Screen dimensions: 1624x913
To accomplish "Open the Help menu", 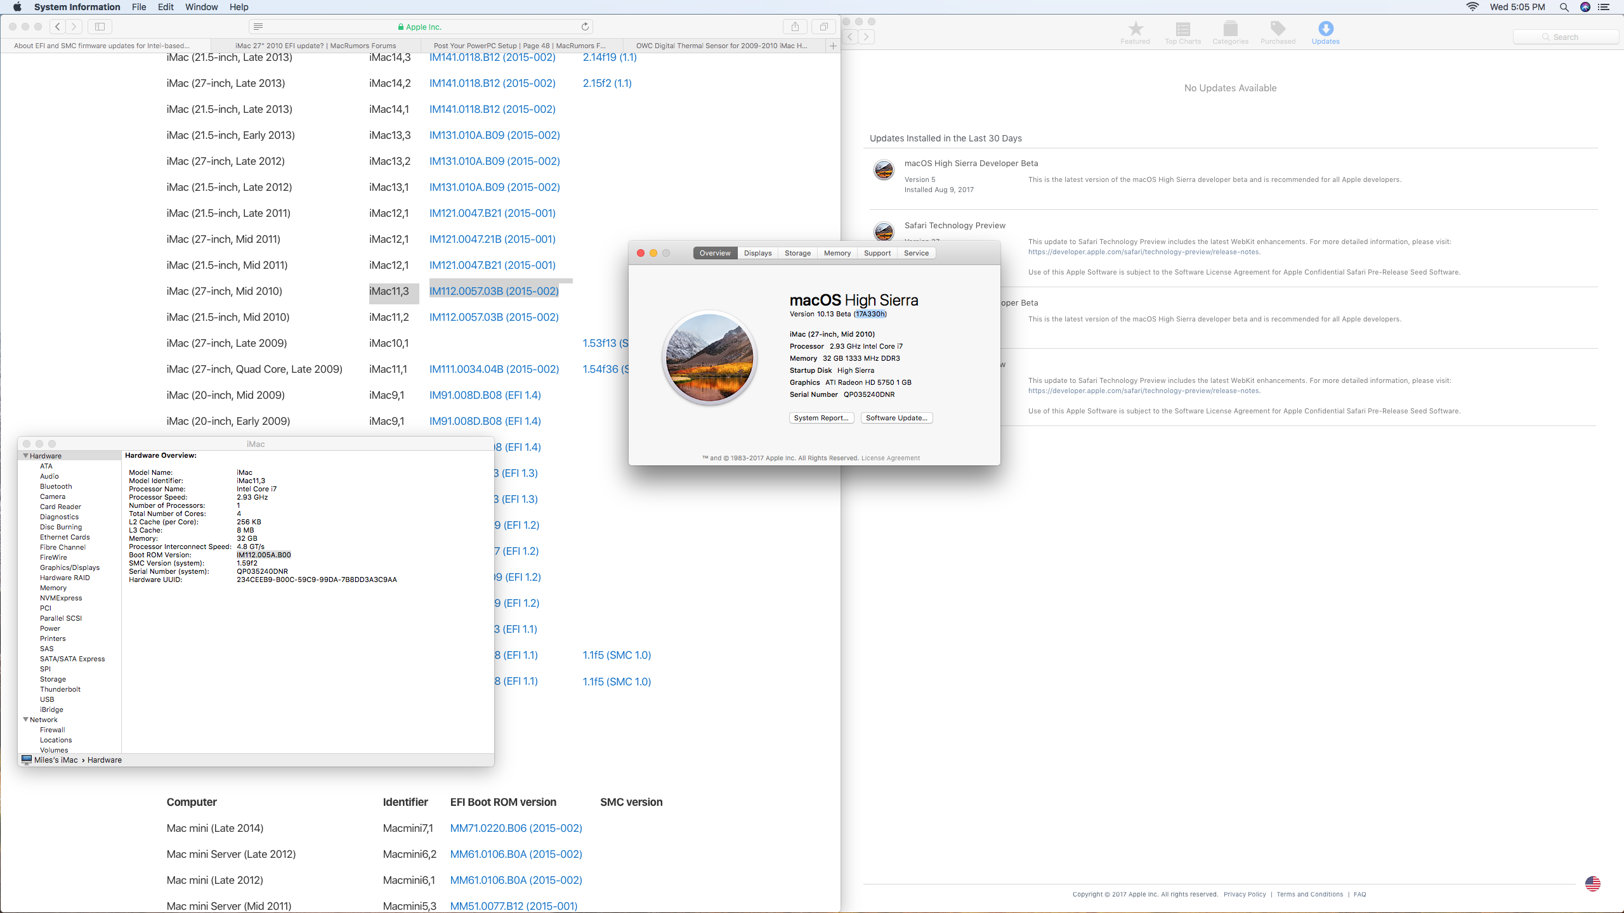I will click(x=239, y=7).
